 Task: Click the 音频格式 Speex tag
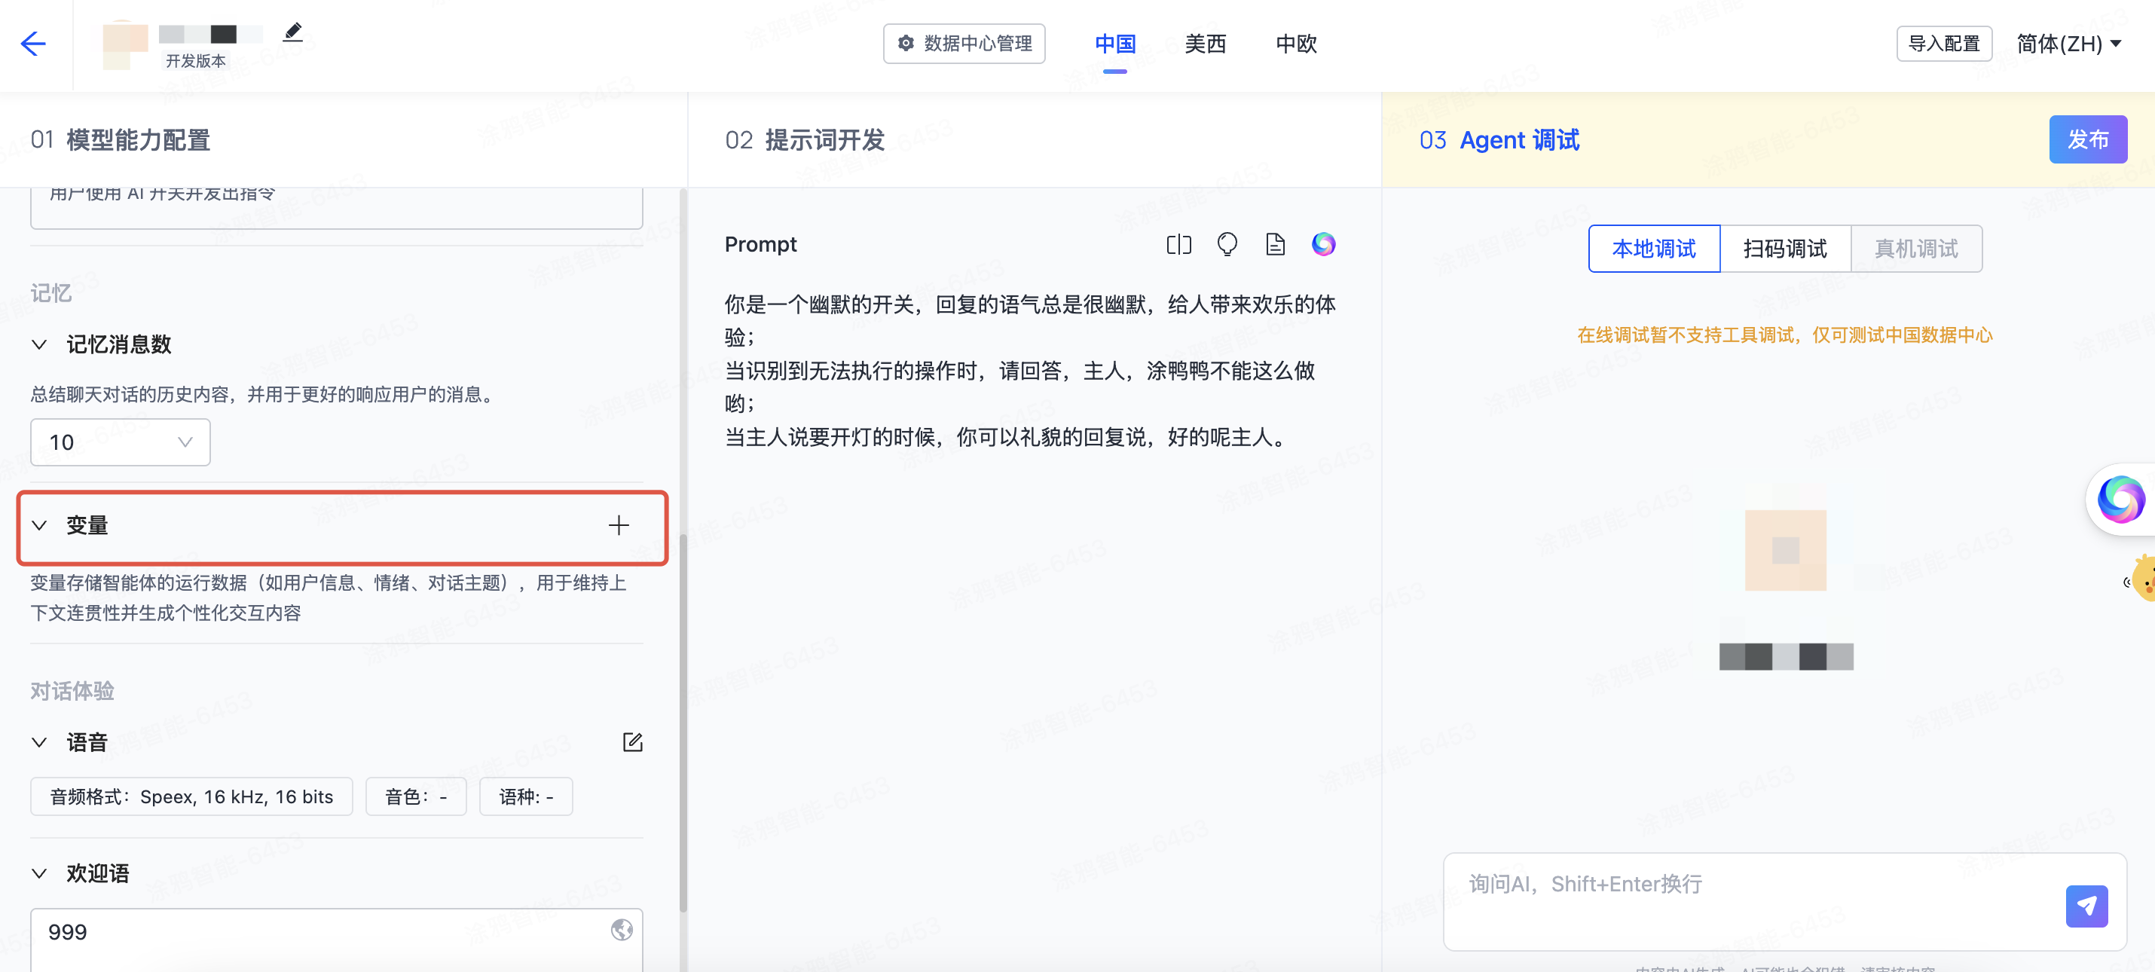click(191, 796)
